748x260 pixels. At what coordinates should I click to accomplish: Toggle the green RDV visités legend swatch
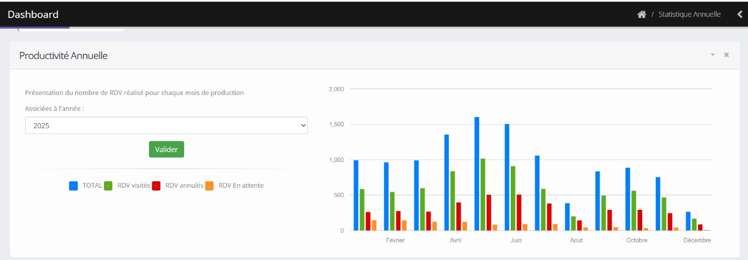[108, 186]
